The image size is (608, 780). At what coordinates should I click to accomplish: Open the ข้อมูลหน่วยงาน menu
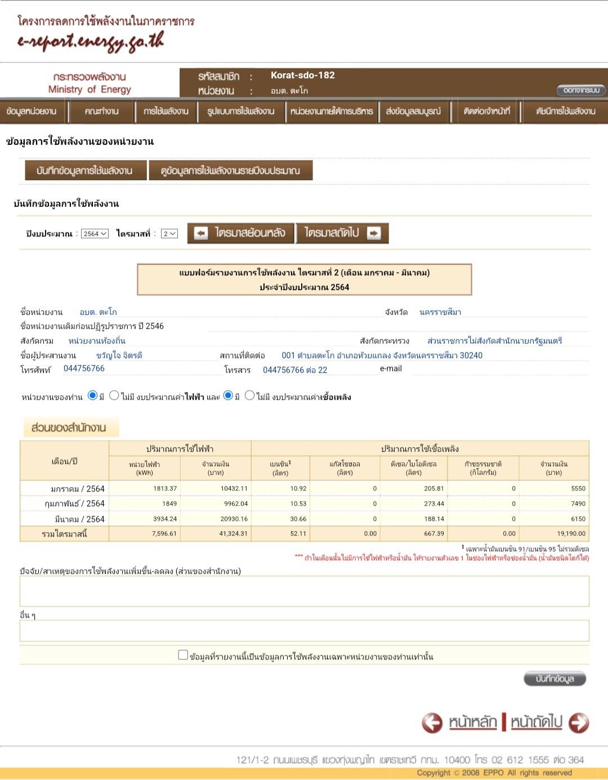[x=32, y=112]
